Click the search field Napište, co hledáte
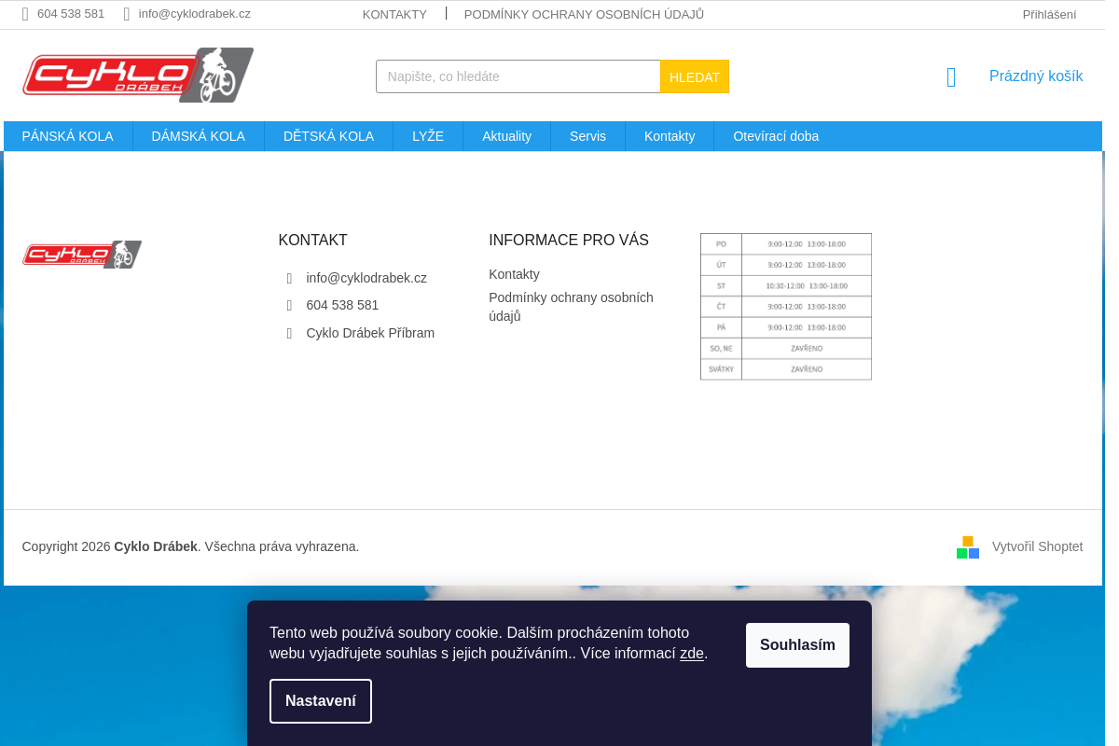 pos(518,76)
